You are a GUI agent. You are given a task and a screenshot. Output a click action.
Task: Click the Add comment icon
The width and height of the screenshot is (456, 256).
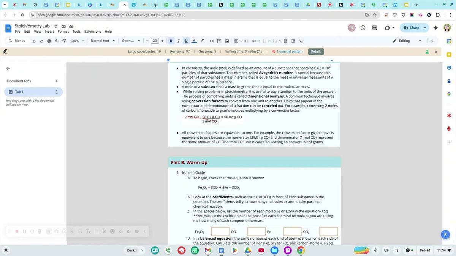pos(219,41)
